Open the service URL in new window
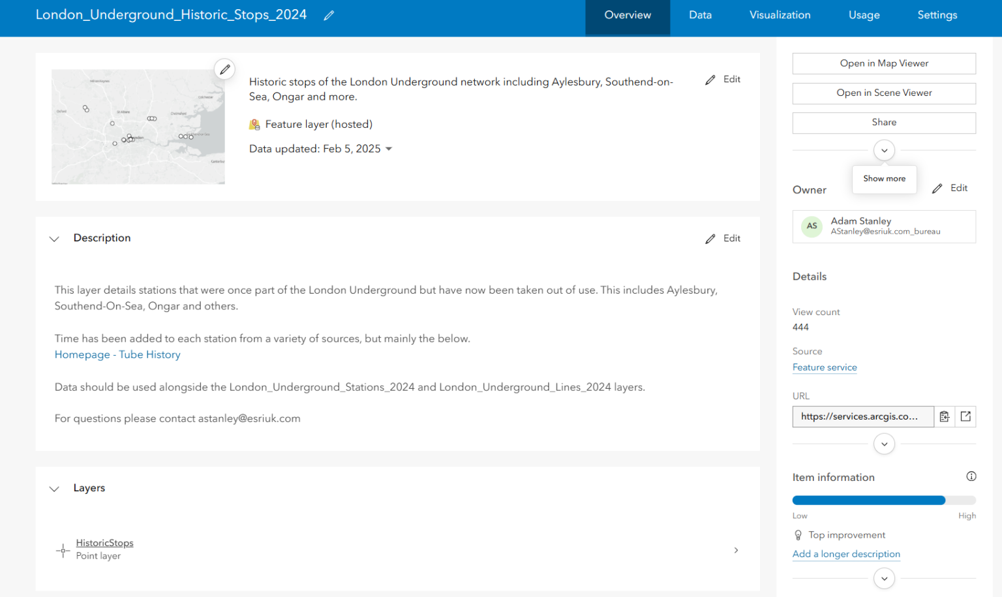Screen dimensions: 1002x597 [965, 416]
